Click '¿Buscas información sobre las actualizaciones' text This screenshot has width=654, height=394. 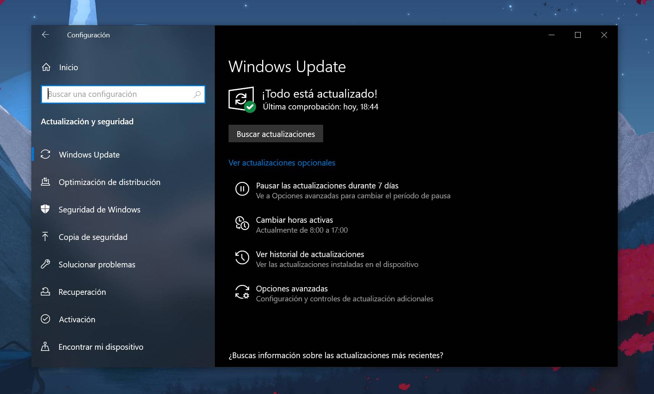(x=336, y=355)
